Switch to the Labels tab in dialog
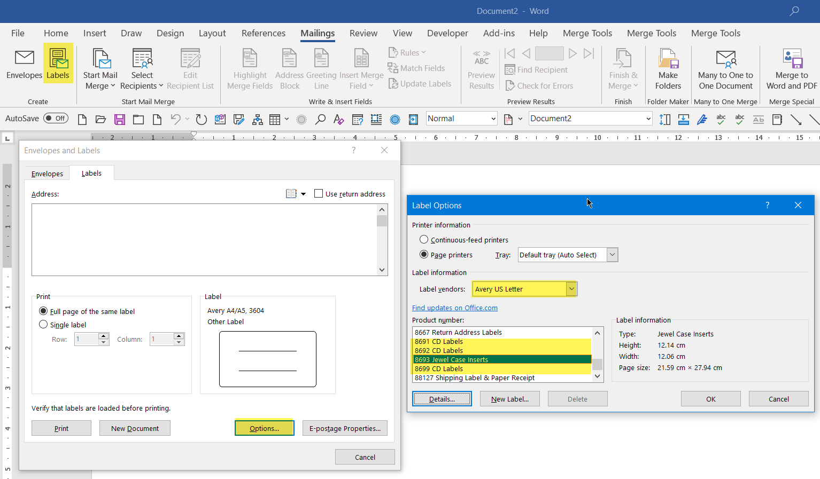820x479 pixels. [91, 173]
